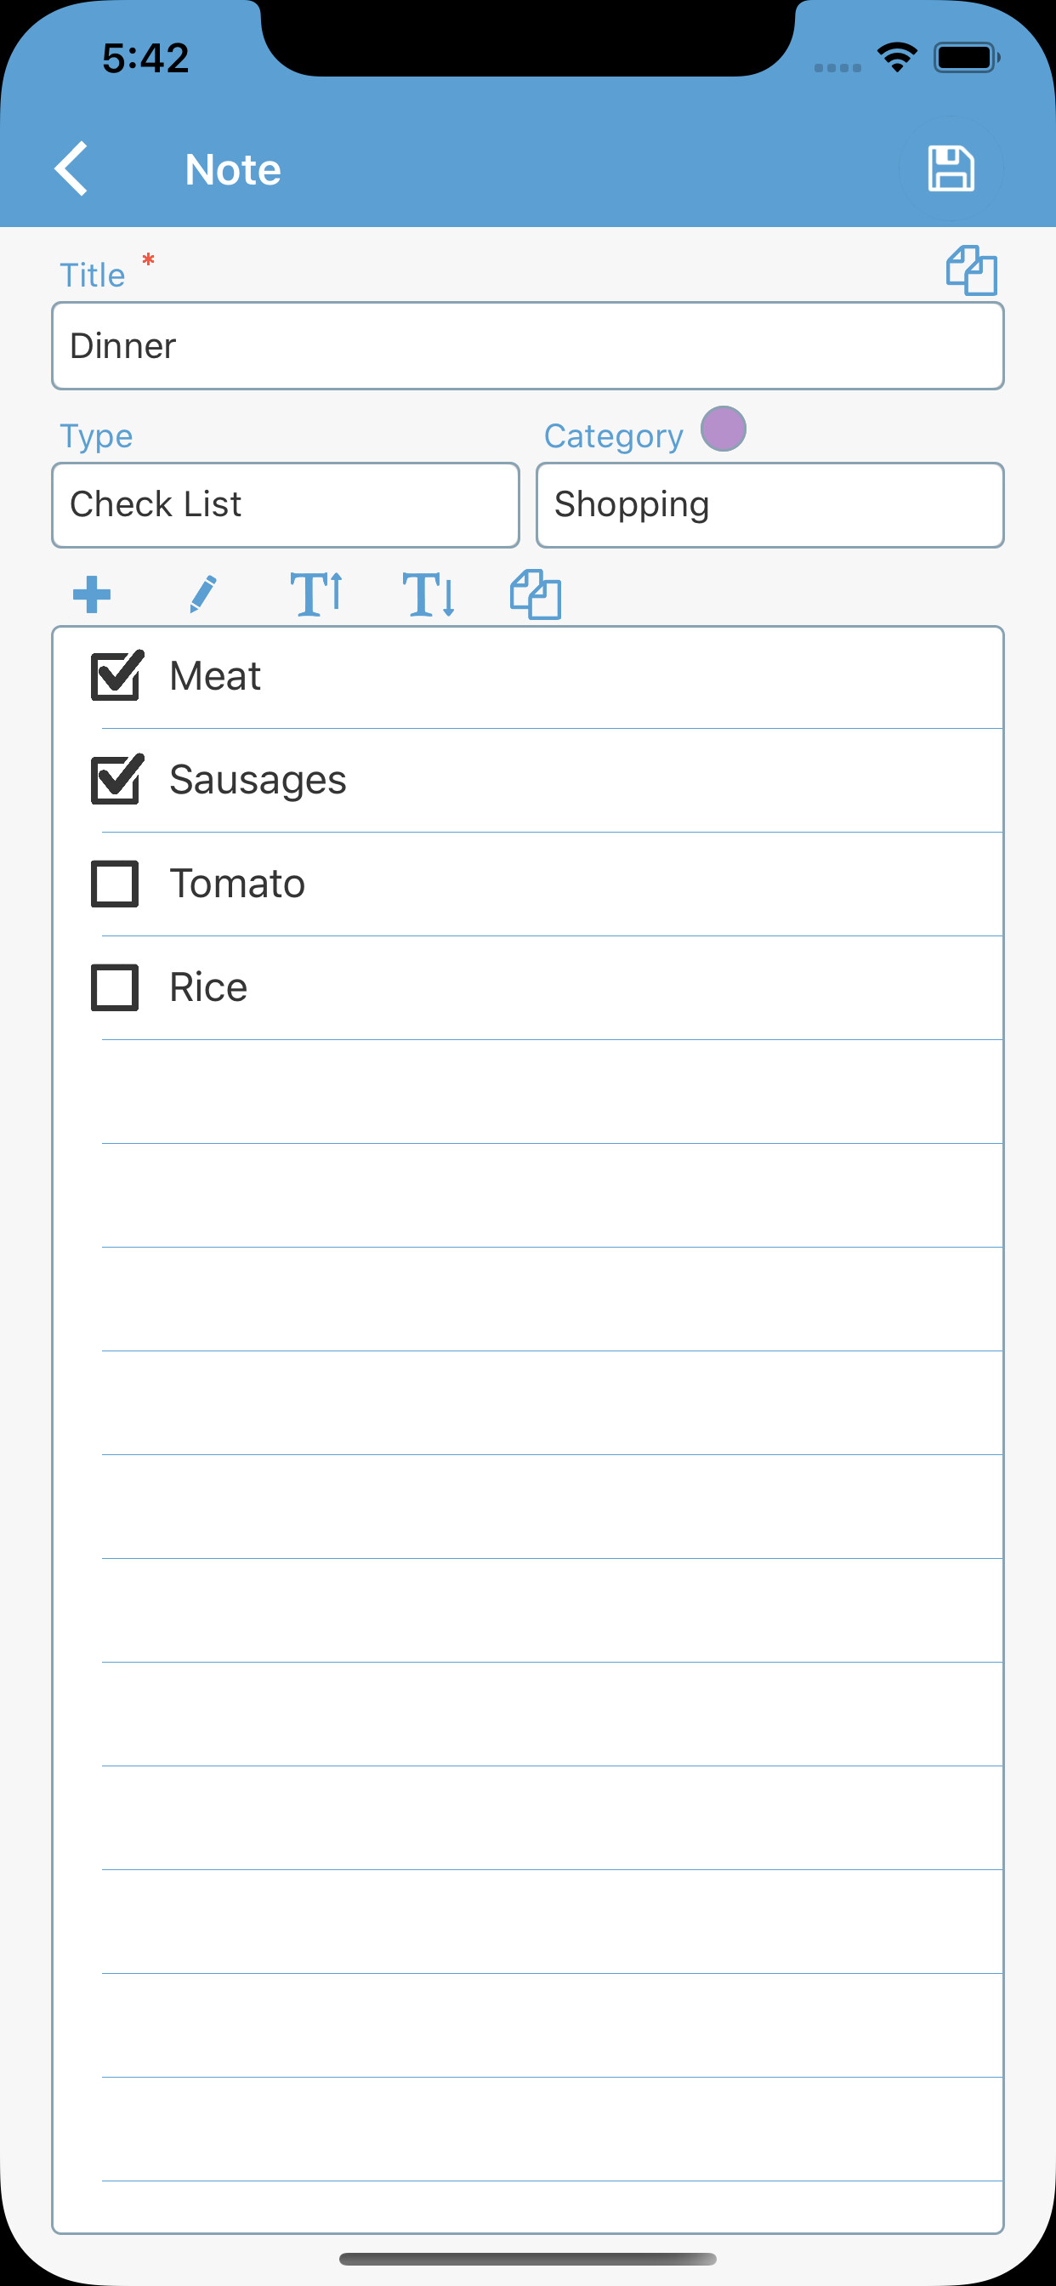Copy the checklist with the toolbar copy icon
Viewport: 1056px width, 2286px height.
pyautogui.click(x=535, y=594)
